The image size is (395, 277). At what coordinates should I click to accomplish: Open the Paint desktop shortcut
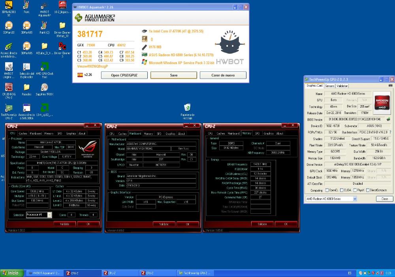26,7
